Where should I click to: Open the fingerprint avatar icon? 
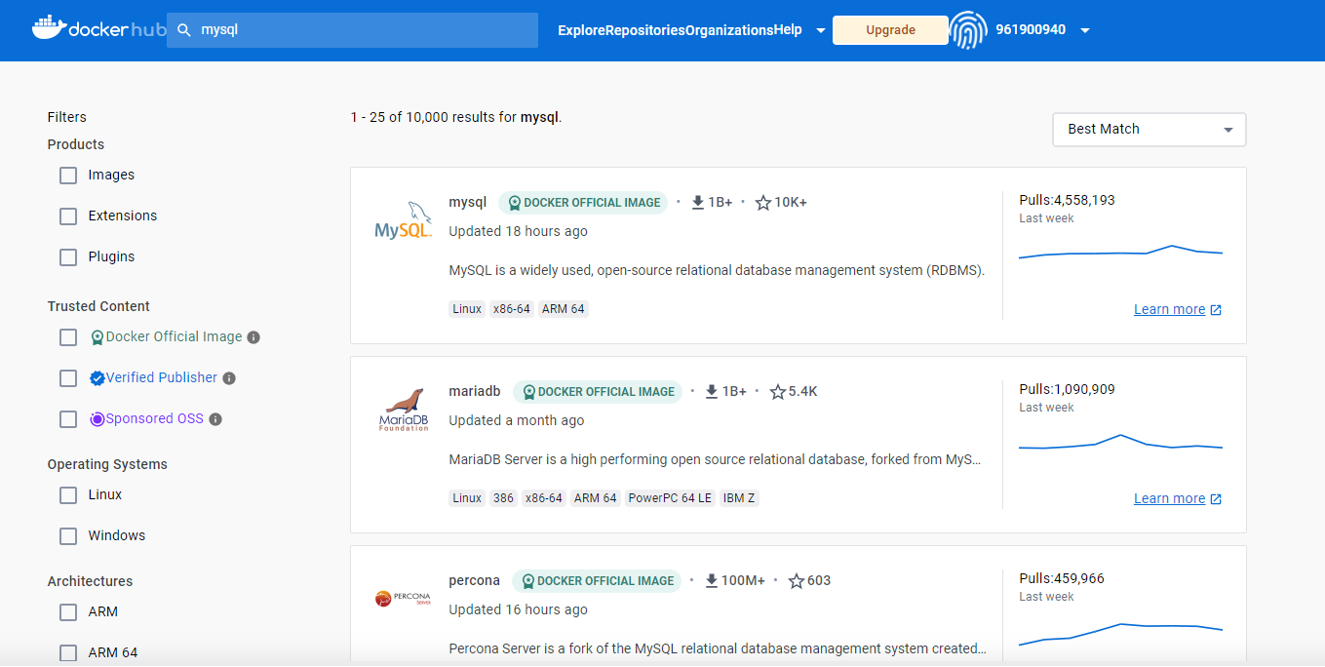[968, 30]
